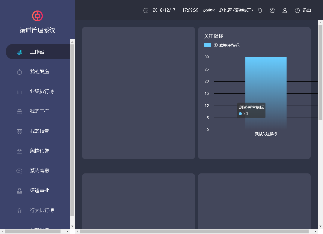Click the clock icon in header
This screenshot has height=234, width=323.
pyautogui.click(x=146, y=10)
